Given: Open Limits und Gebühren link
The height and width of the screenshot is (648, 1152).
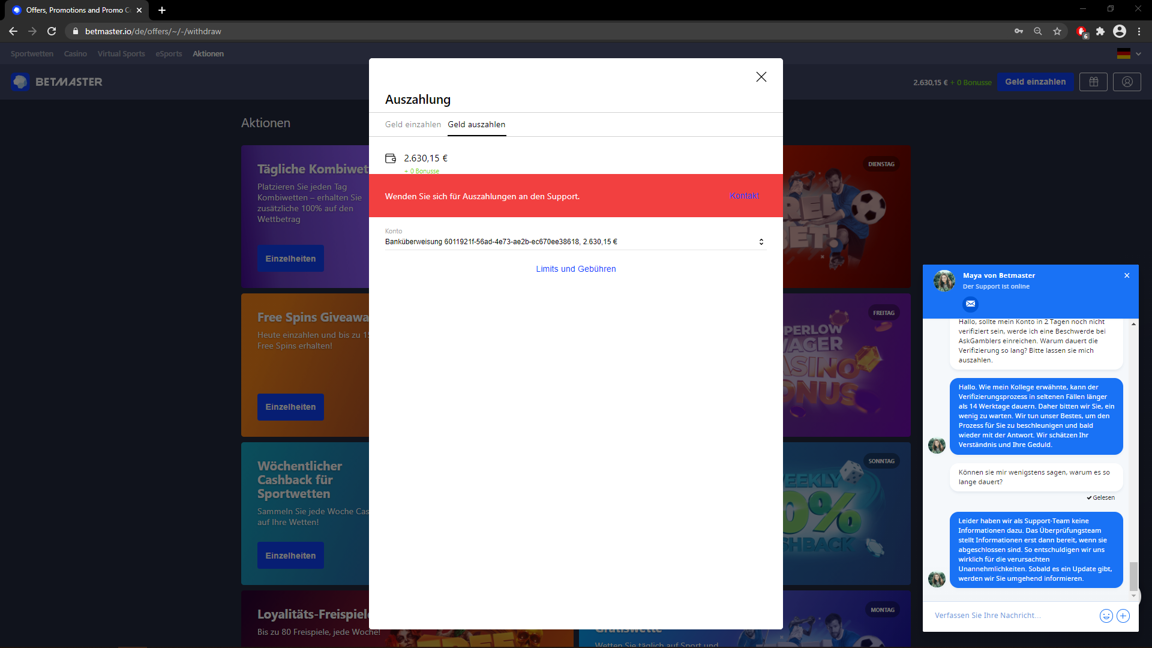Looking at the screenshot, I should (576, 269).
